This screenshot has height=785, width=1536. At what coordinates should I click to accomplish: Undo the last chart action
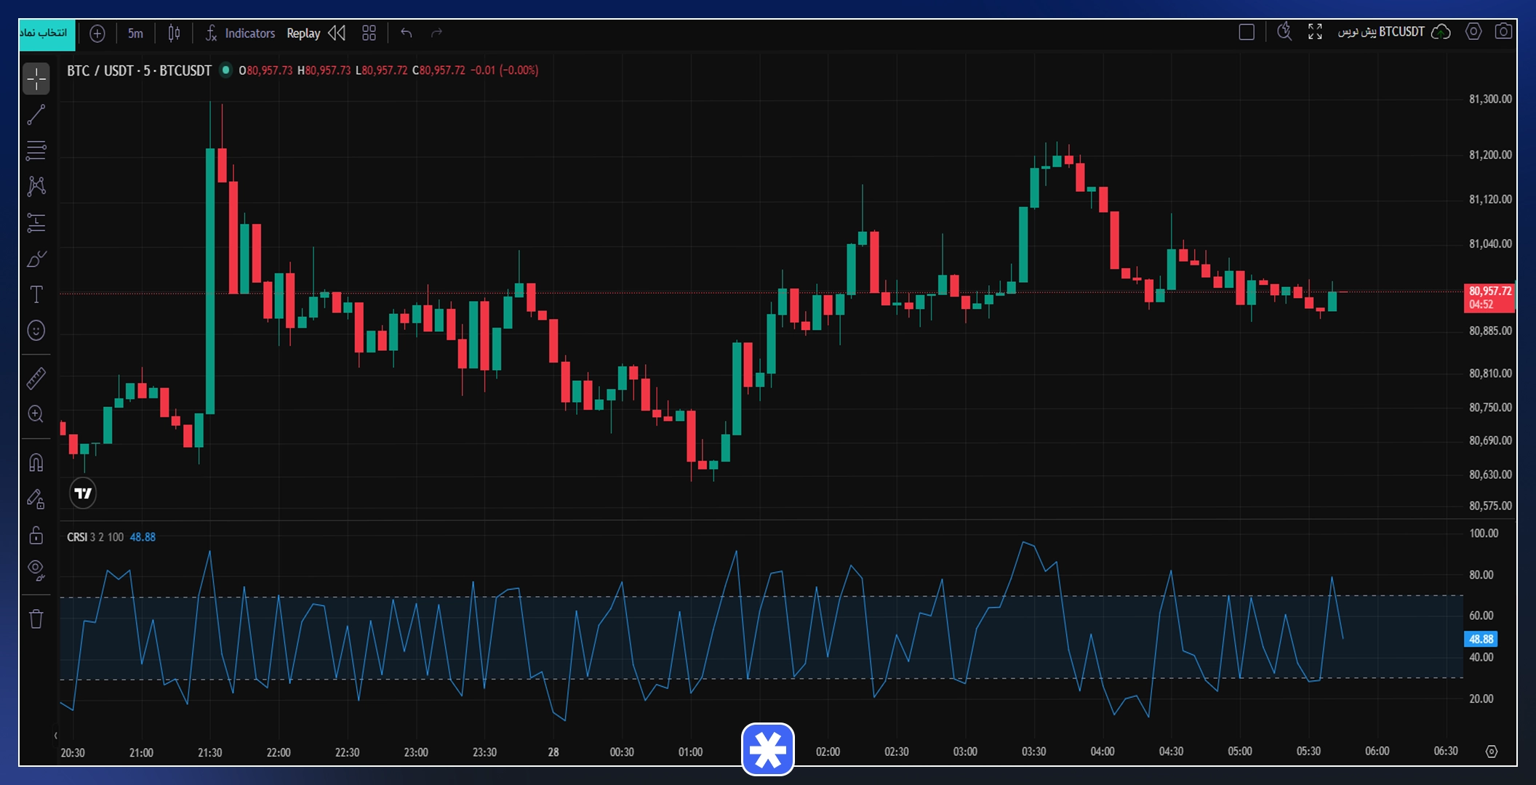click(x=407, y=33)
